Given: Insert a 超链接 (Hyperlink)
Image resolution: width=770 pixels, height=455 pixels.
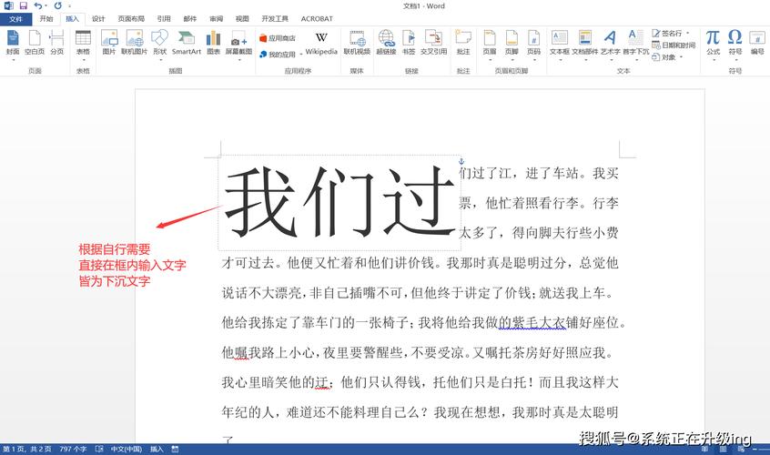Looking at the screenshot, I should click(x=386, y=42).
